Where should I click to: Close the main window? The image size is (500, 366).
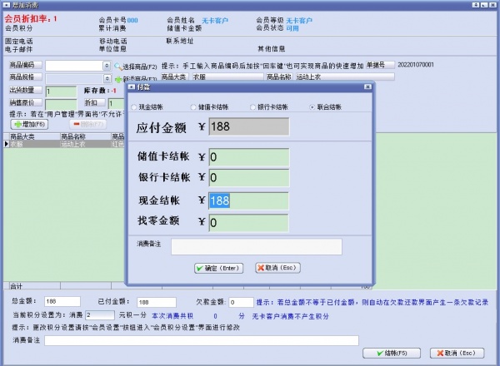[x=493, y=5]
